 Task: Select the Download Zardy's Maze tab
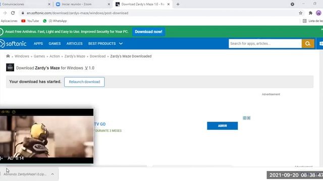[142, 4]
